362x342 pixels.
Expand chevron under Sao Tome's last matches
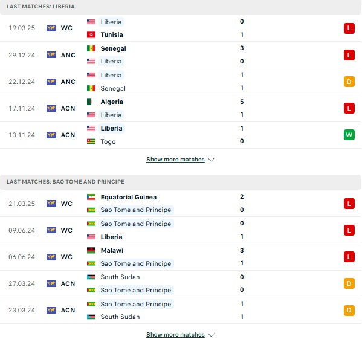211,335
